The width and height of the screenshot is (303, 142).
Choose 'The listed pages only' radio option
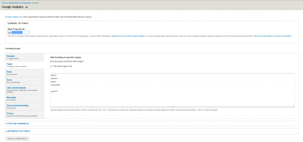click(x=52, y=66)
